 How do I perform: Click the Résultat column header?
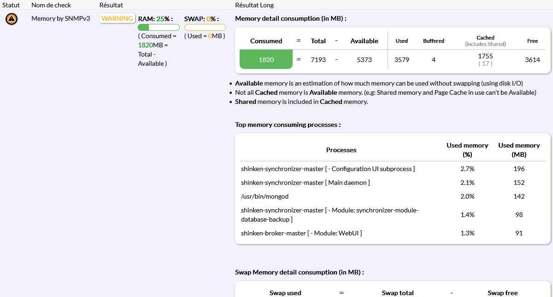pyautogui.click(x=111, y=5)
